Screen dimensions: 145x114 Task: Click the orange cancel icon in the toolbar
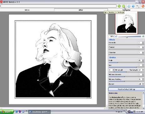(x=143, y=6)
